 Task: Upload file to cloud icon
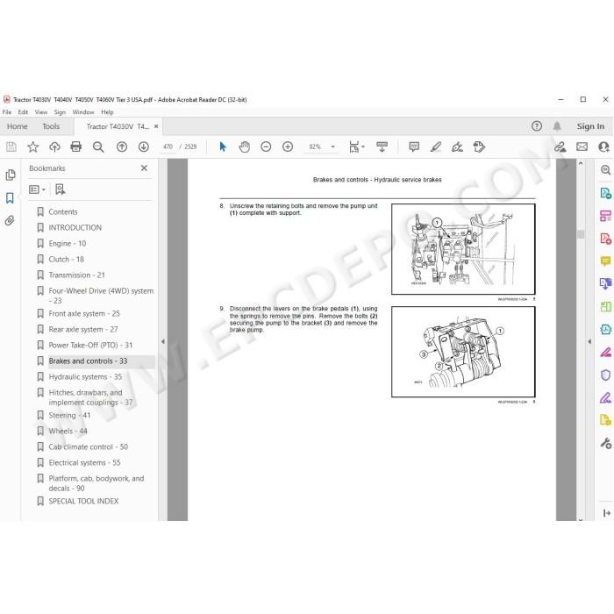54,146
